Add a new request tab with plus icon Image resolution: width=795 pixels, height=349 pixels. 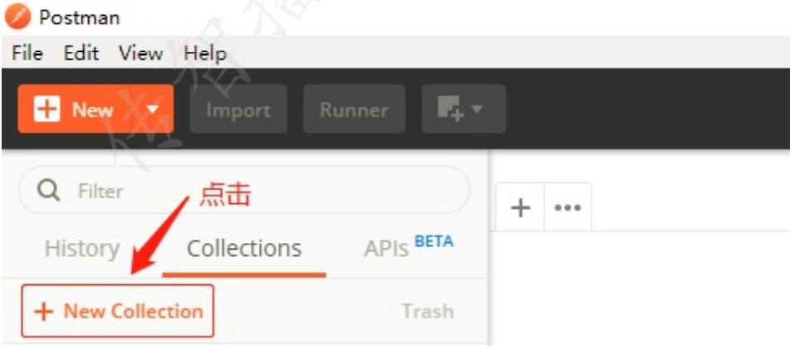pos(520,207)
